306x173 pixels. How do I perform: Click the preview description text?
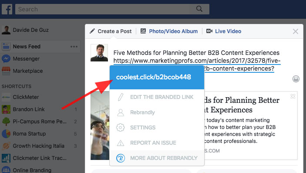tap(240, 131)
